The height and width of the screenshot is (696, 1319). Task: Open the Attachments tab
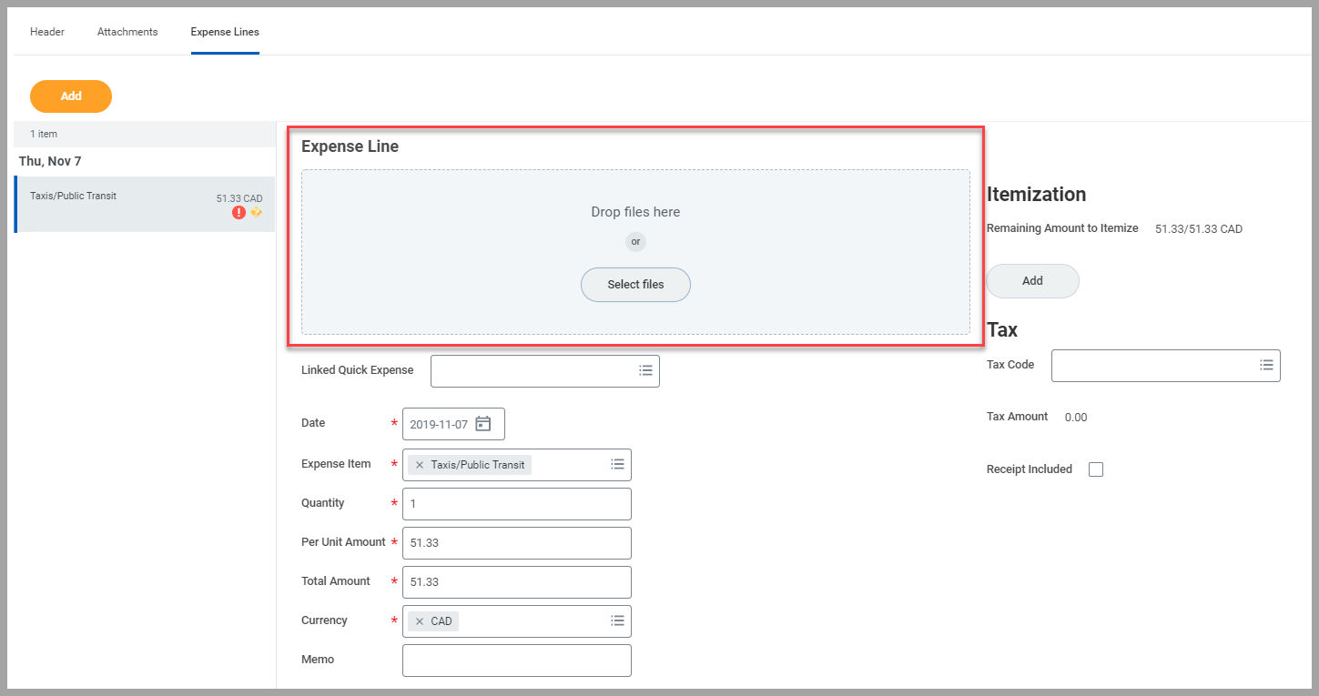pos(127,32)
